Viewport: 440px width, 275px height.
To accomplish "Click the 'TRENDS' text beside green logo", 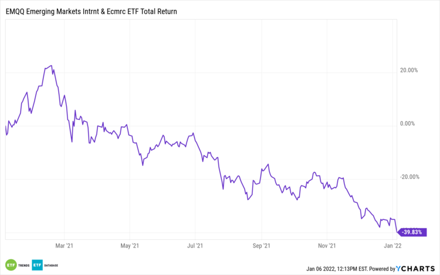I will pyautogui.click(x=23, y=265).
